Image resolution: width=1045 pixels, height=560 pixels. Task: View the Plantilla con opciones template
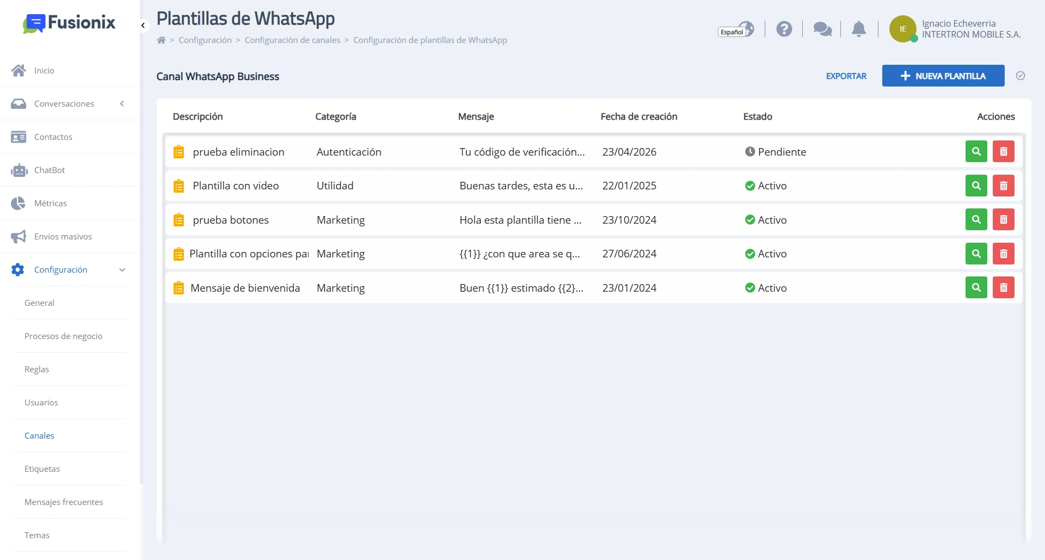point(976,254)
